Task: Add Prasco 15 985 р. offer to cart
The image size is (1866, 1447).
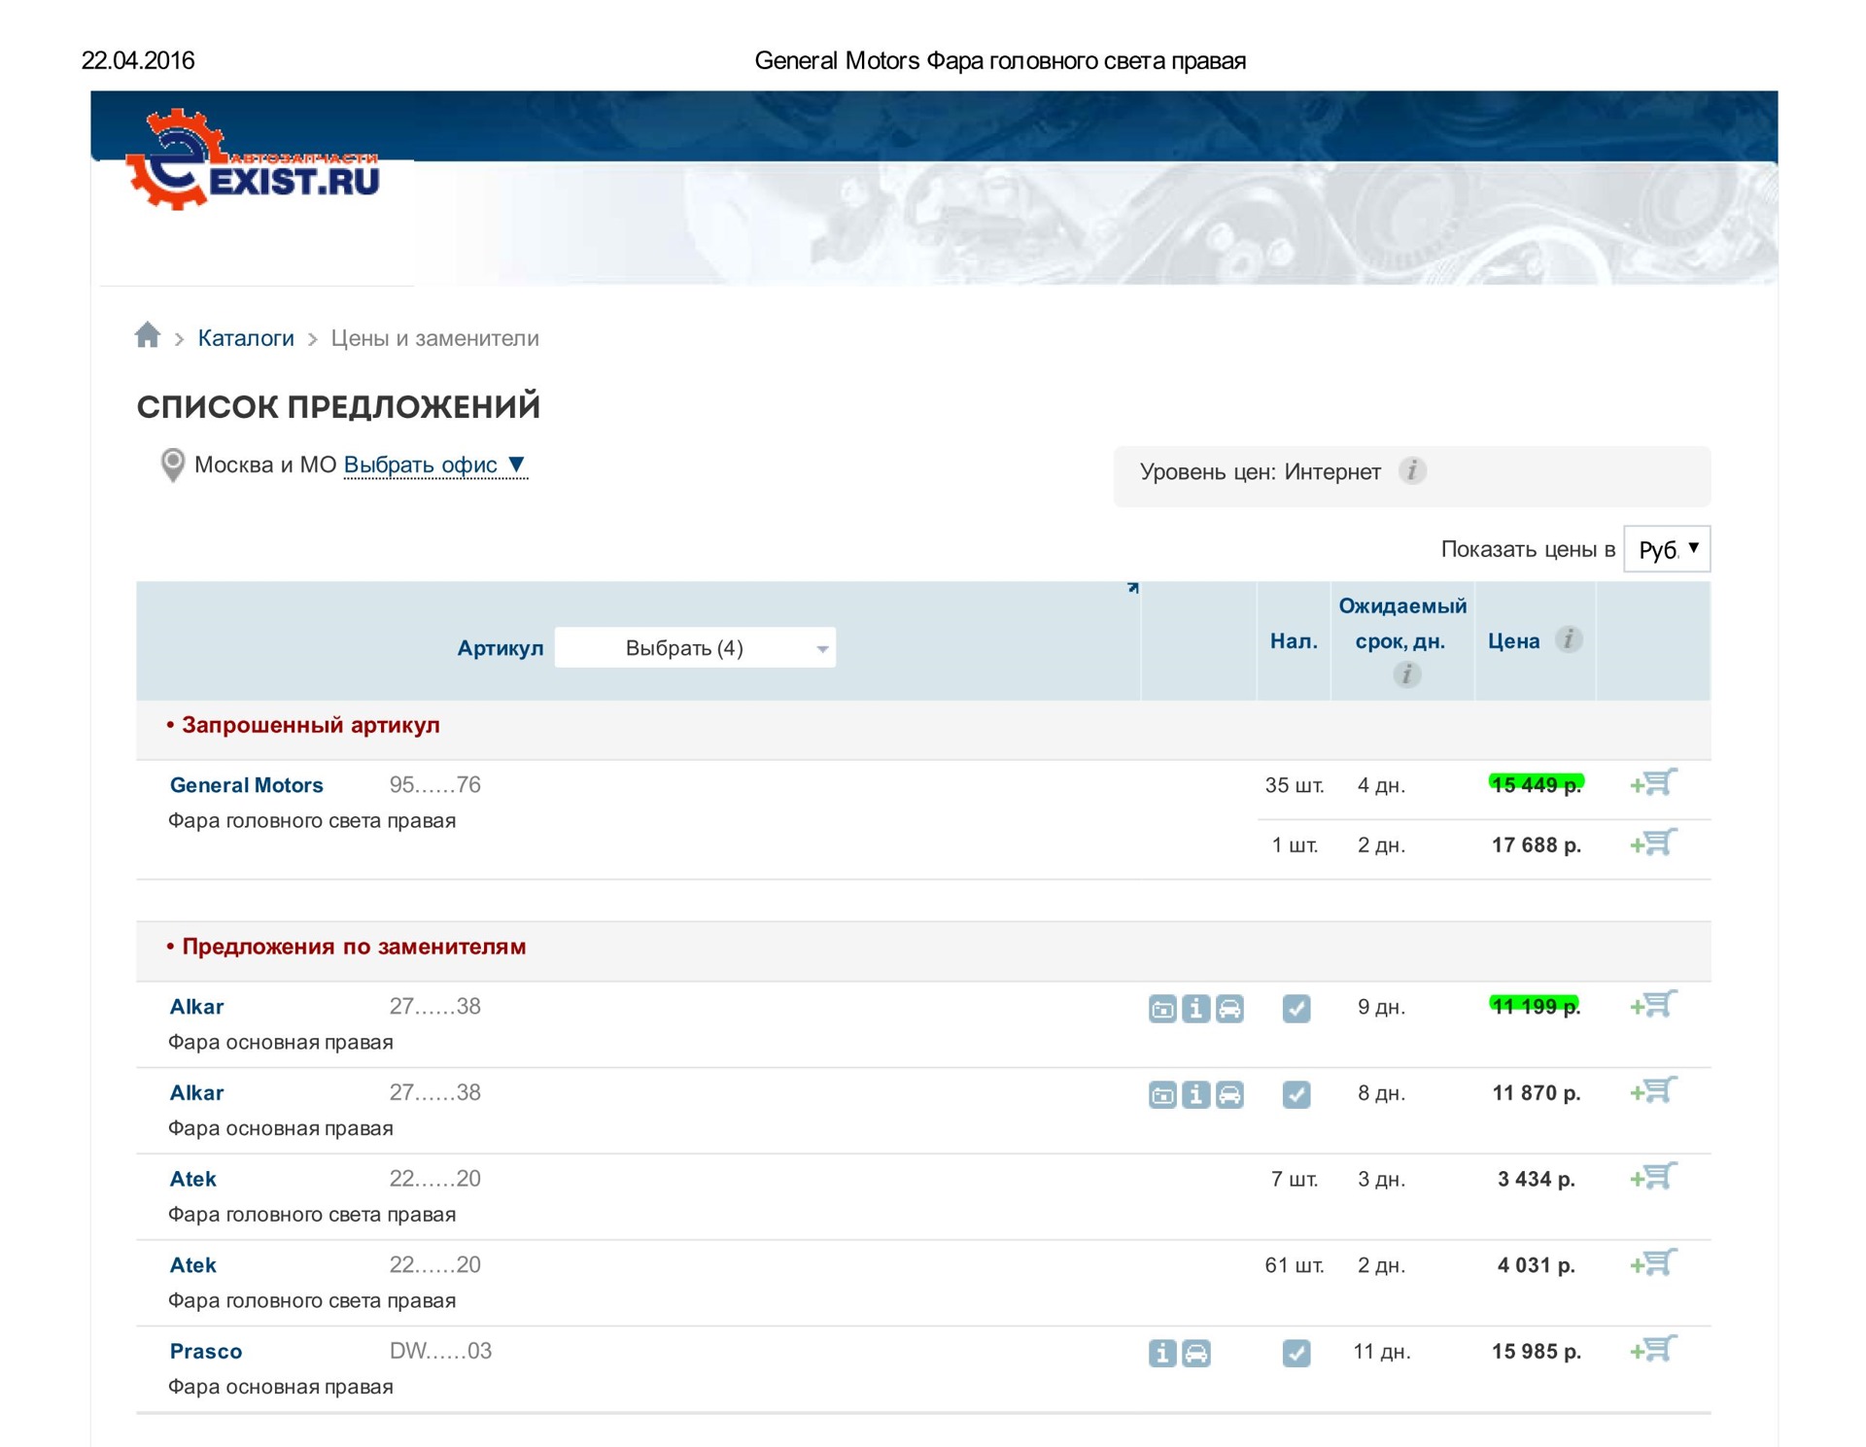Action: 1654,1349
